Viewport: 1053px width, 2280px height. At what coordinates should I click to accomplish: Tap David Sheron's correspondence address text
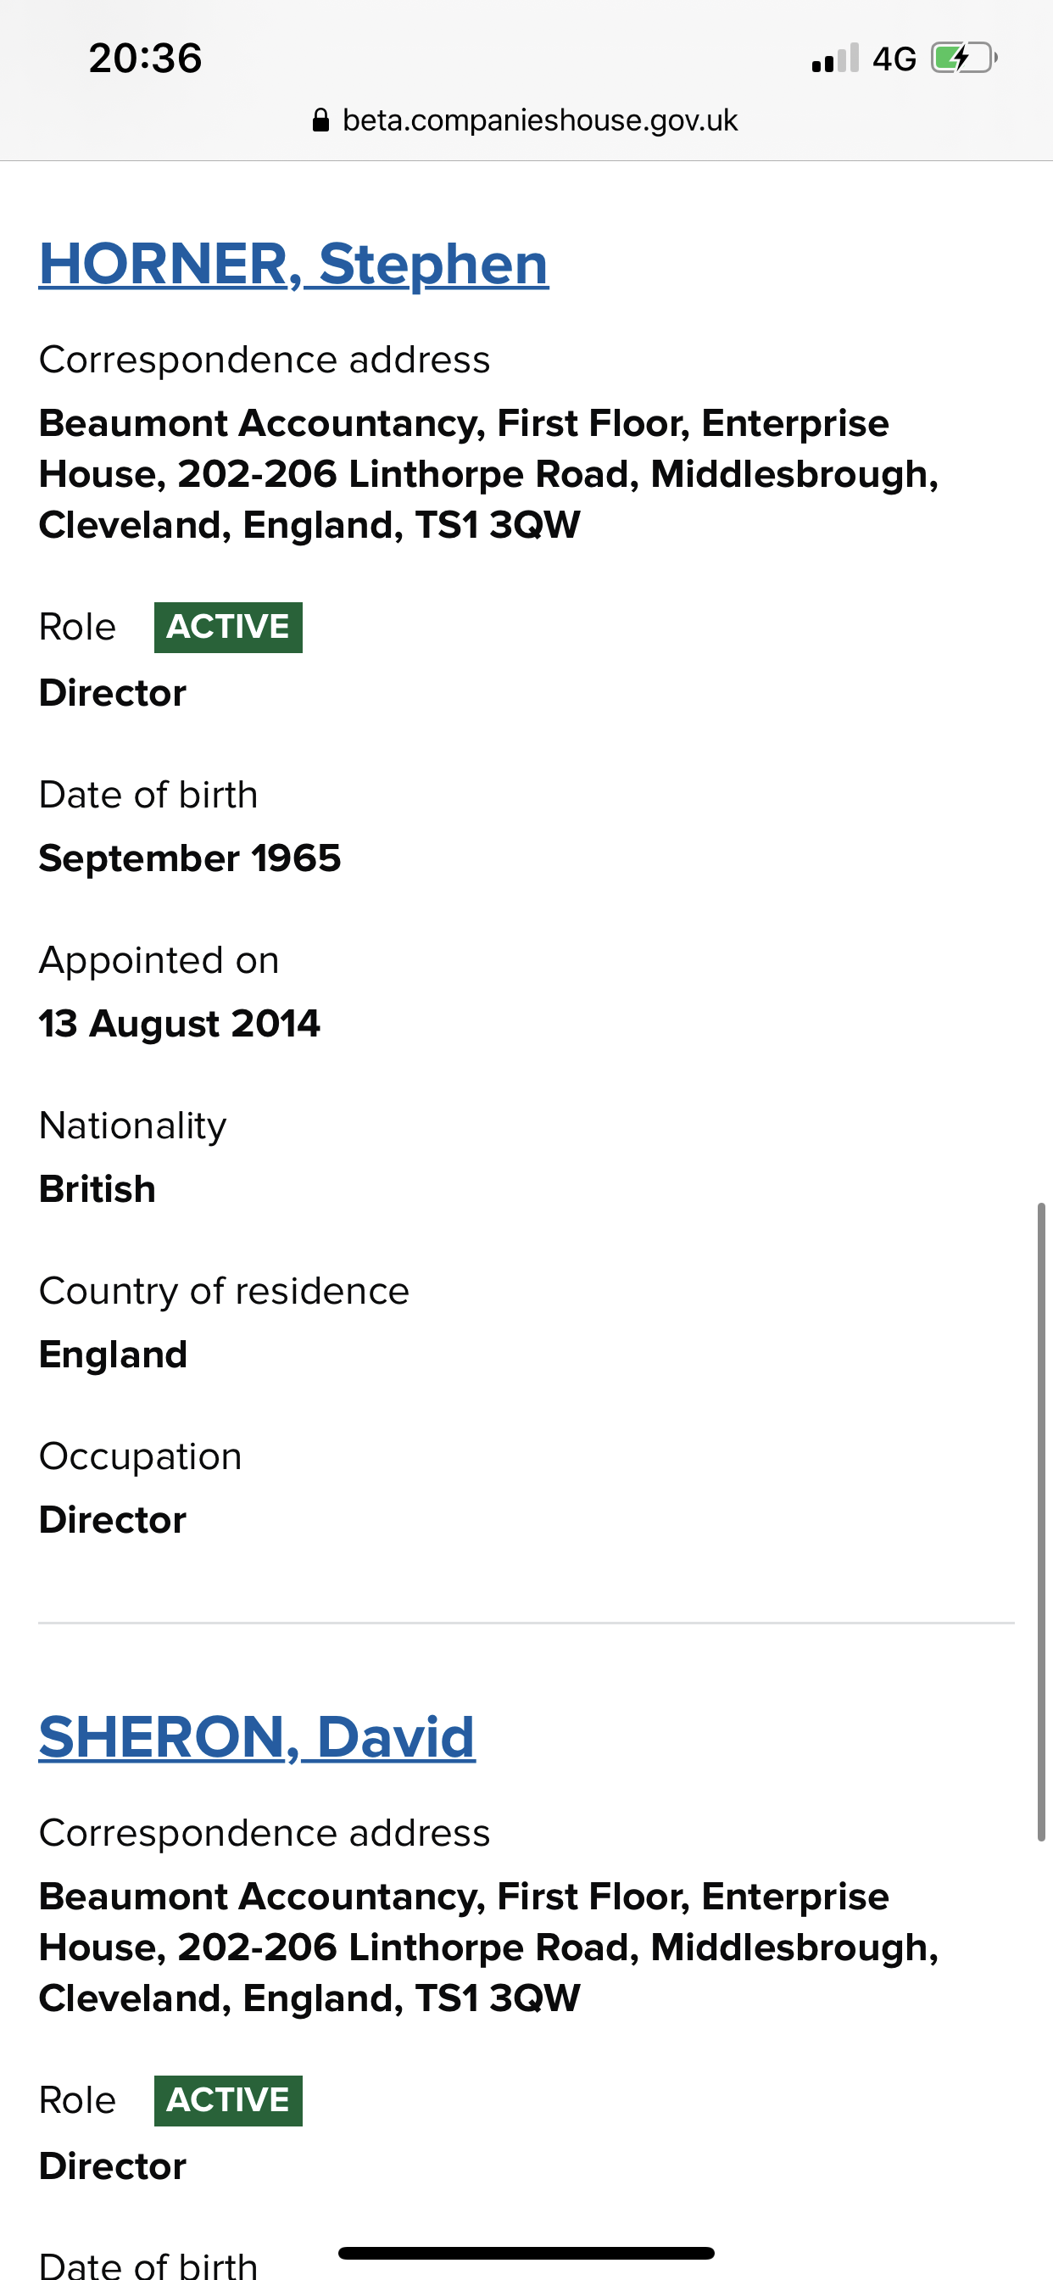[x=488, y=1947]
